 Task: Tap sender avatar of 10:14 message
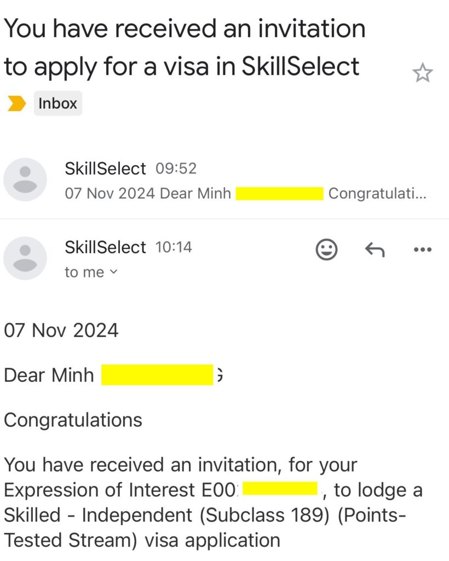25,258
